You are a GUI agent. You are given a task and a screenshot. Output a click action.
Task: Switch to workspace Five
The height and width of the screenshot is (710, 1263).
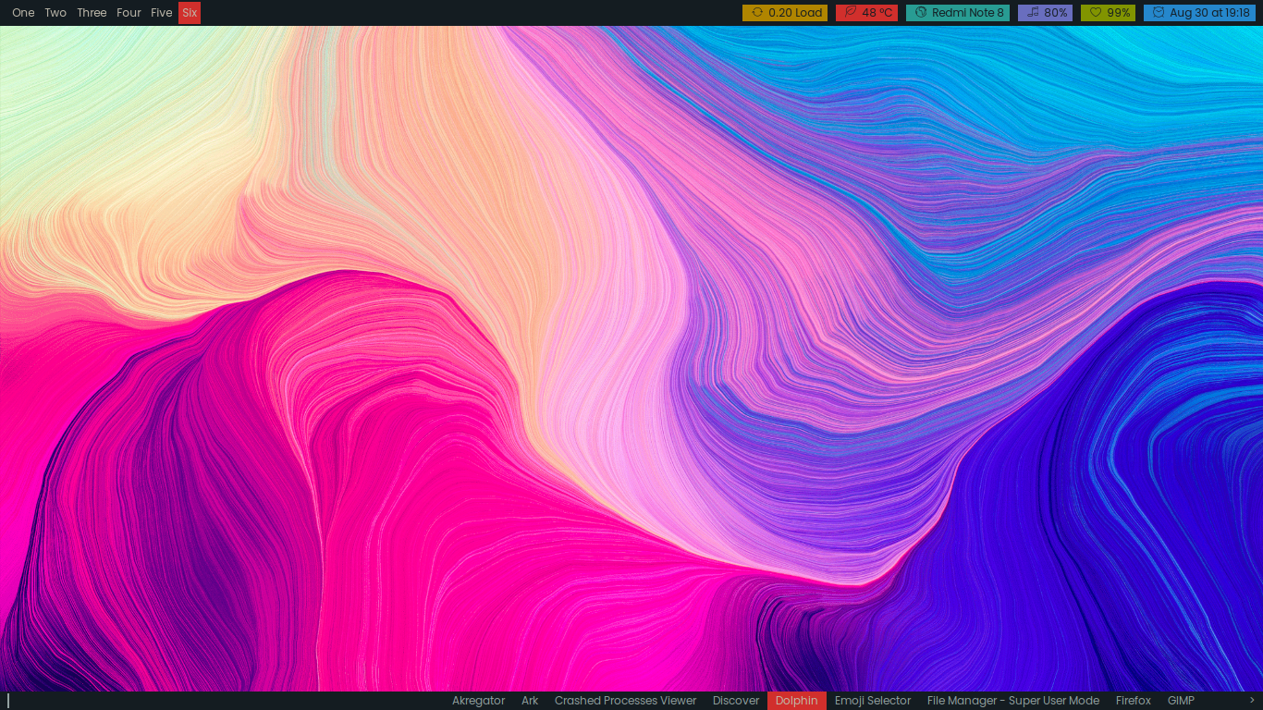(162, 13)
